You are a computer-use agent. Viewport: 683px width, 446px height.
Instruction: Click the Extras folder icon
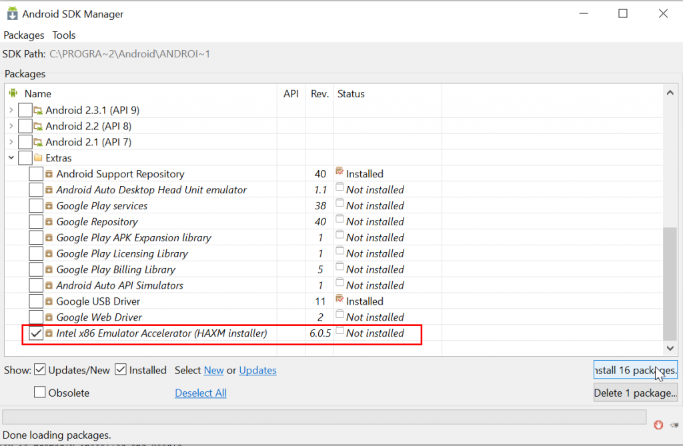(38, 158)
